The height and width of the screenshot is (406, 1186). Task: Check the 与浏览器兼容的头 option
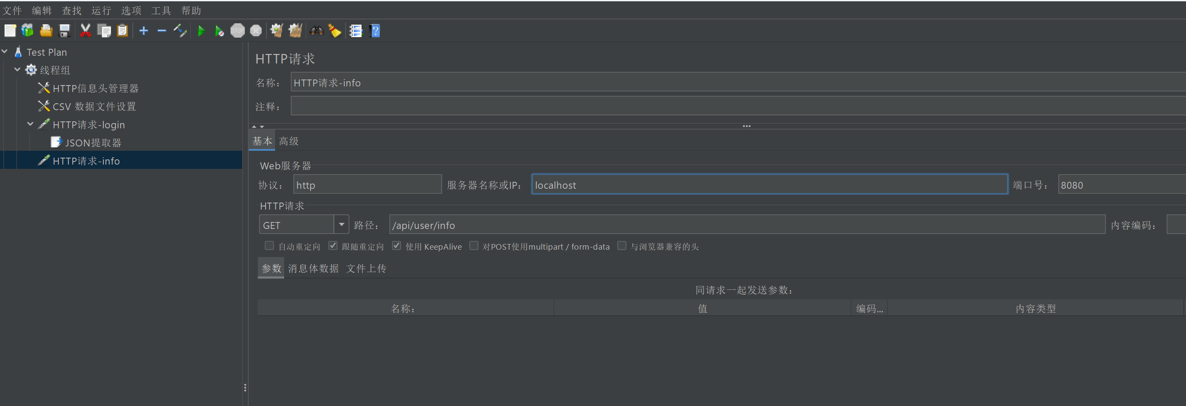(x=622, y=245)
